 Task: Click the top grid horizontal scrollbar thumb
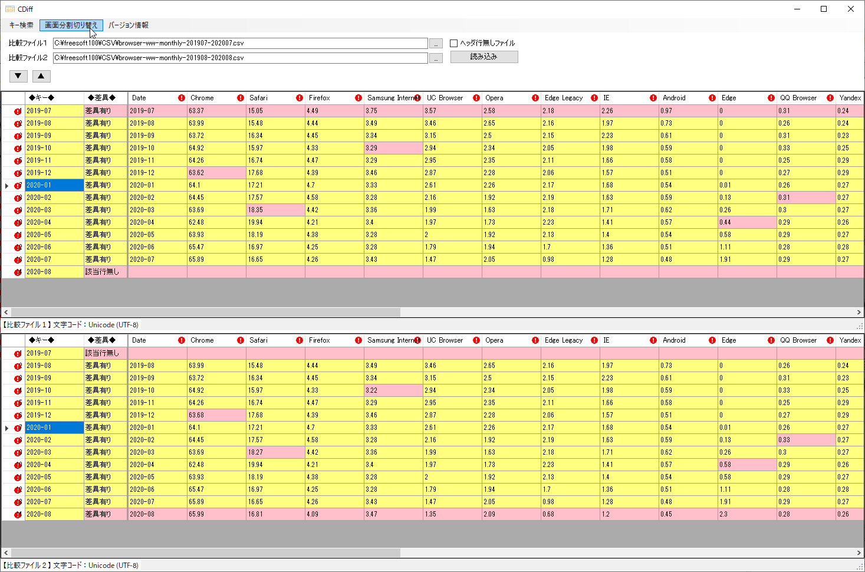coord(205,313)
